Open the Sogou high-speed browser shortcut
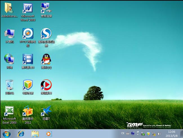This screenshot has width=183, height=138. click(46, 34)
